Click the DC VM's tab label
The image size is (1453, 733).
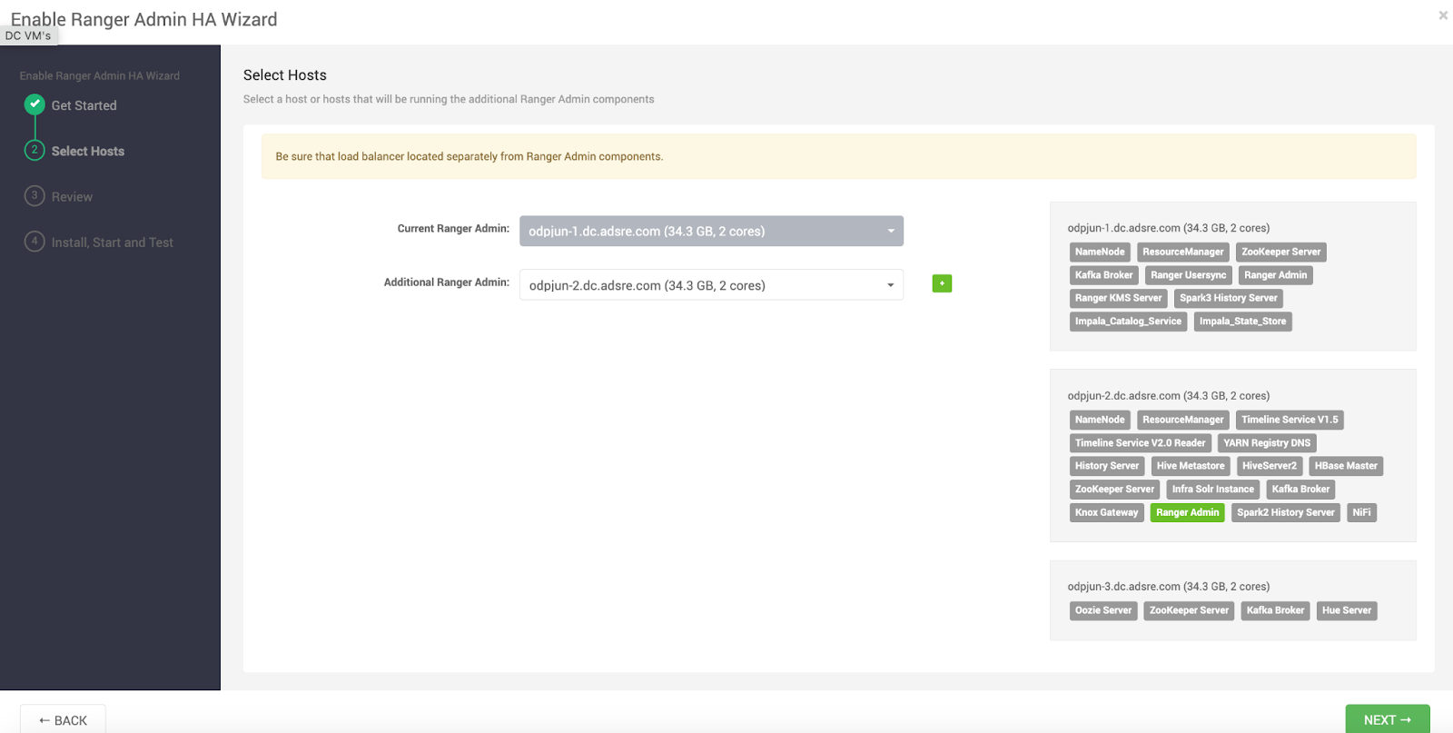click(x=28, y=35)
